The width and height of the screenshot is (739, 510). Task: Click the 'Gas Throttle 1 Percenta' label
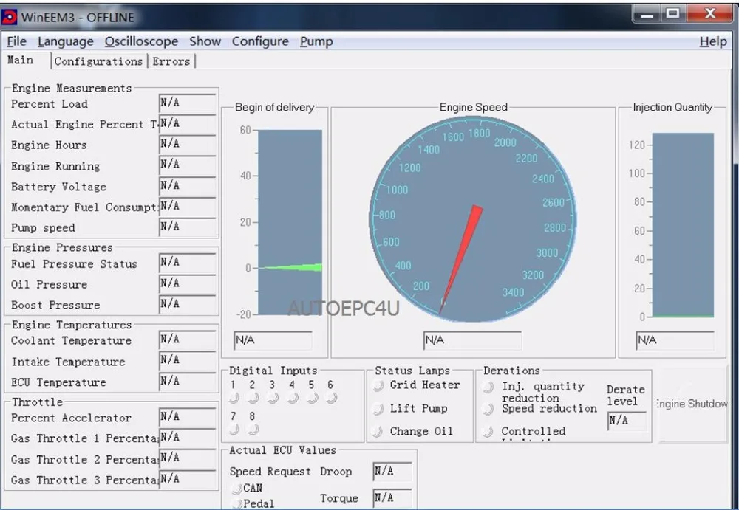pos(84,438)
